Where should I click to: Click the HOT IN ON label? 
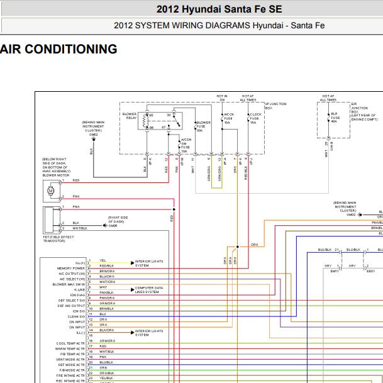(222, 98)
